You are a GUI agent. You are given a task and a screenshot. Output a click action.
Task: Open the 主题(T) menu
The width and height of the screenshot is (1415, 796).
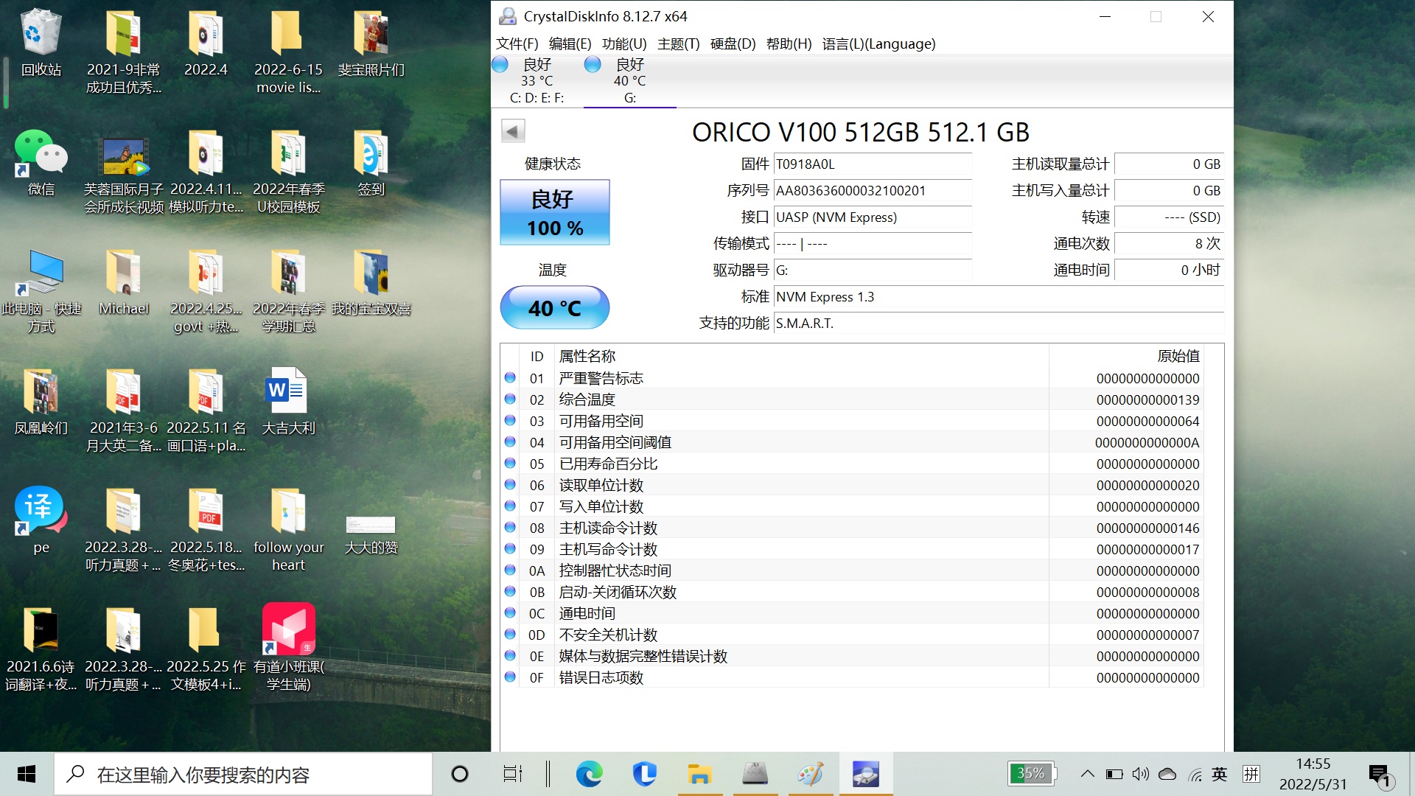click(x=678, y=43)
